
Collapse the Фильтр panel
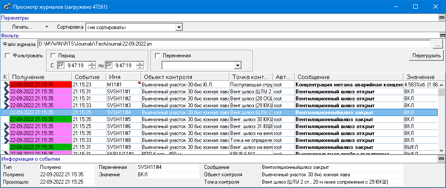pos(442,36)
